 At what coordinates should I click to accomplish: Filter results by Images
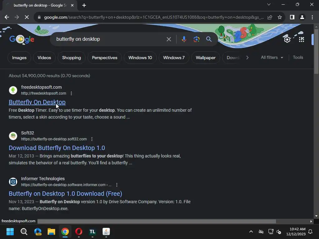coord(19,58)
